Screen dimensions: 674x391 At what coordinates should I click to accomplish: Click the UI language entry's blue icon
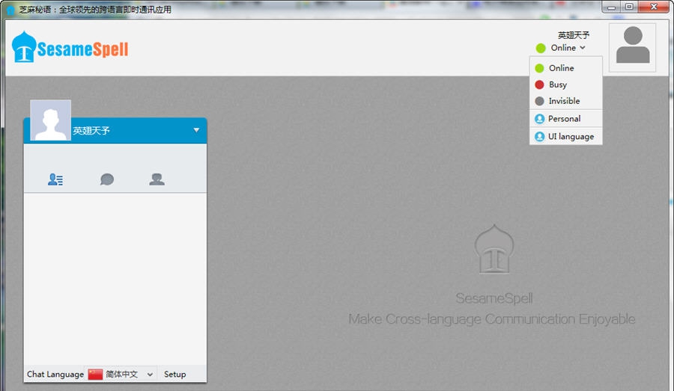tap(539, 137)
